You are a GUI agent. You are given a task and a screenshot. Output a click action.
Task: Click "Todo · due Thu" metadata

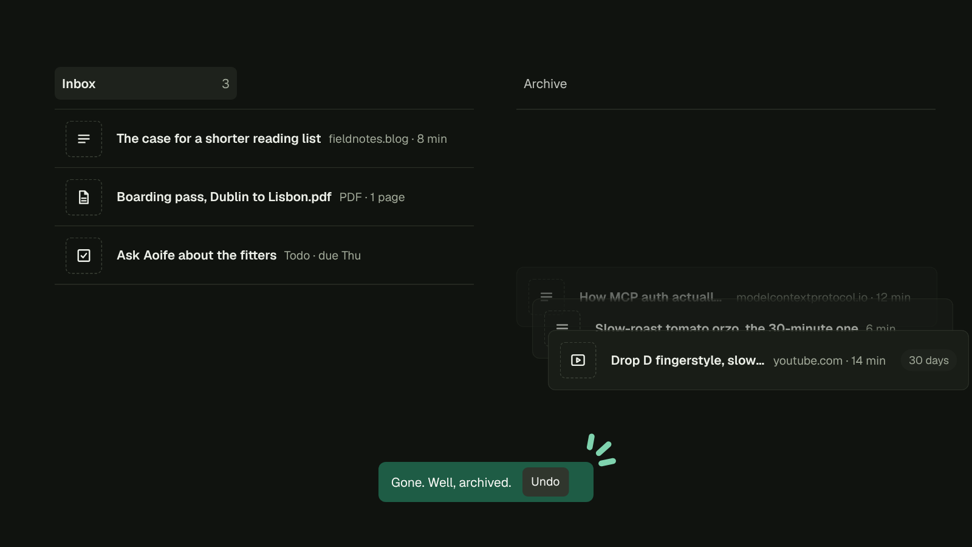[x=322, y=255]
